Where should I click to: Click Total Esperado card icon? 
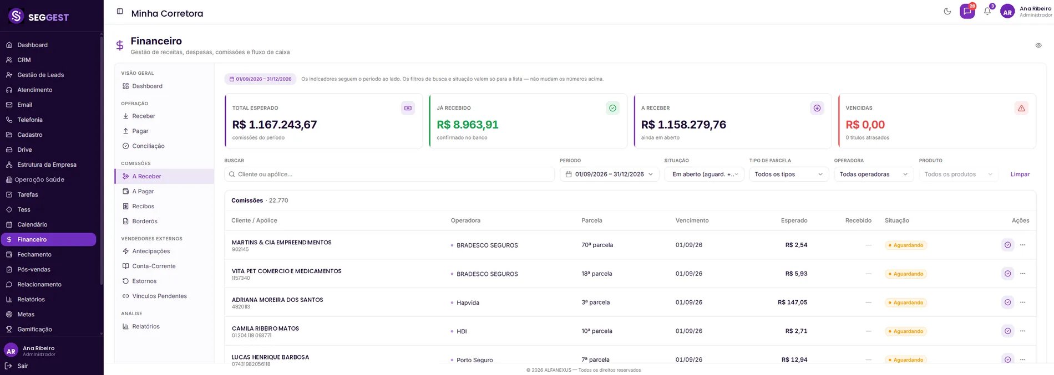[x=408, y=108]
